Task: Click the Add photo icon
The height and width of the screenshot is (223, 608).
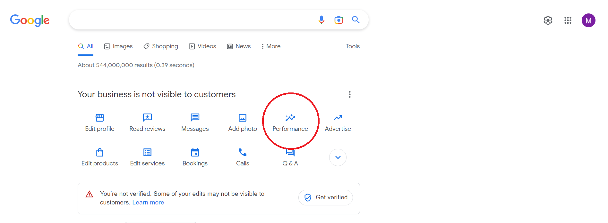Action: pyautogui.click(x=243, y=118)
